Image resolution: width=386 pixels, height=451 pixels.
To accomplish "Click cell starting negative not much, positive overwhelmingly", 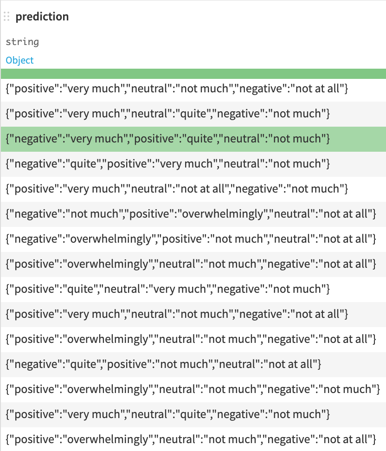I will coord(190,214).
